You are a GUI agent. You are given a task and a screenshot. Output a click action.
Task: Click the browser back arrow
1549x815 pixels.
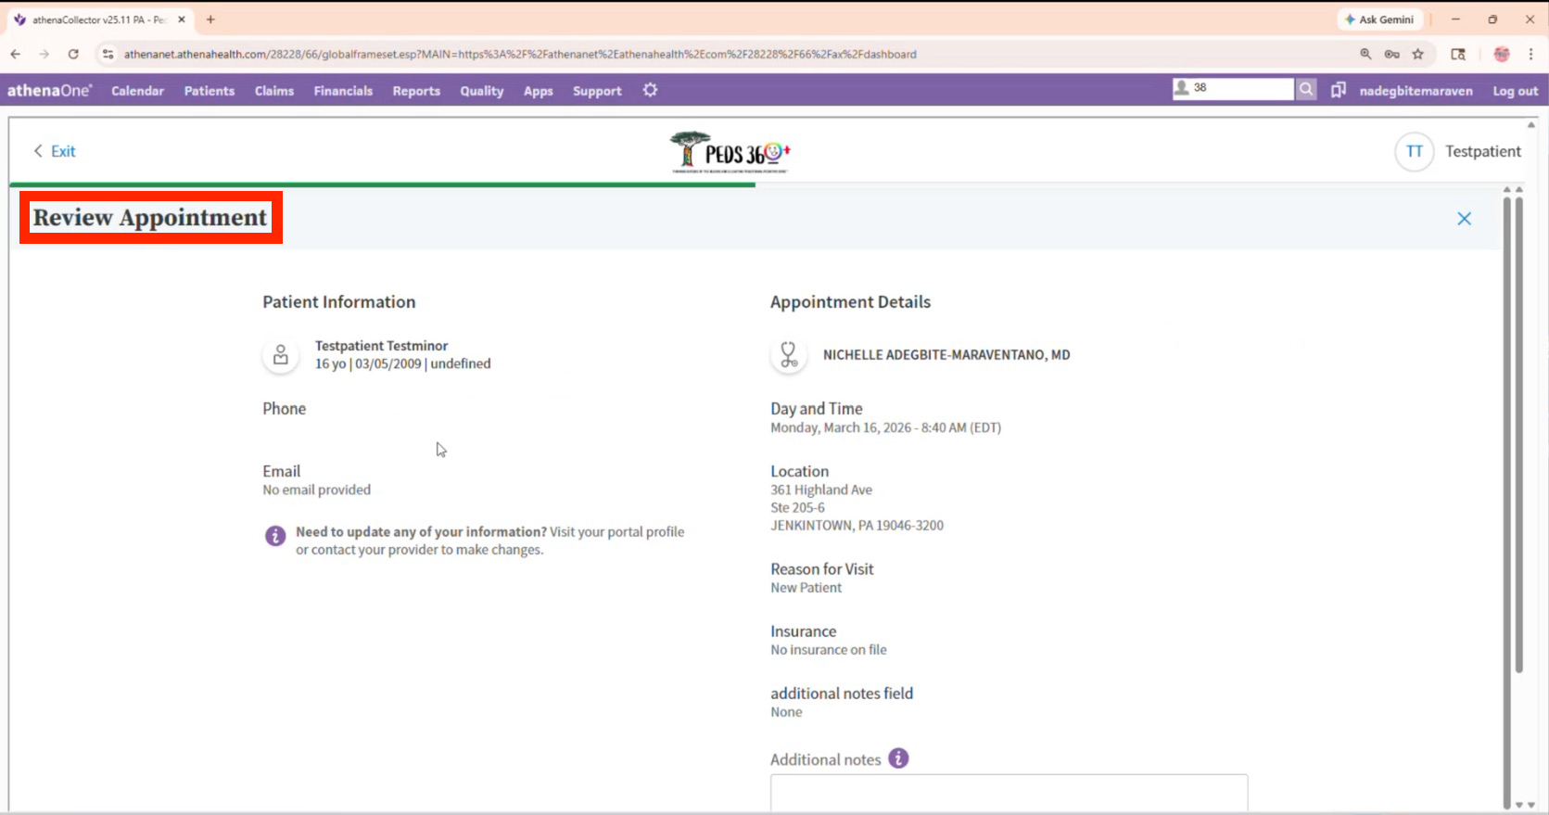[16, 55]
